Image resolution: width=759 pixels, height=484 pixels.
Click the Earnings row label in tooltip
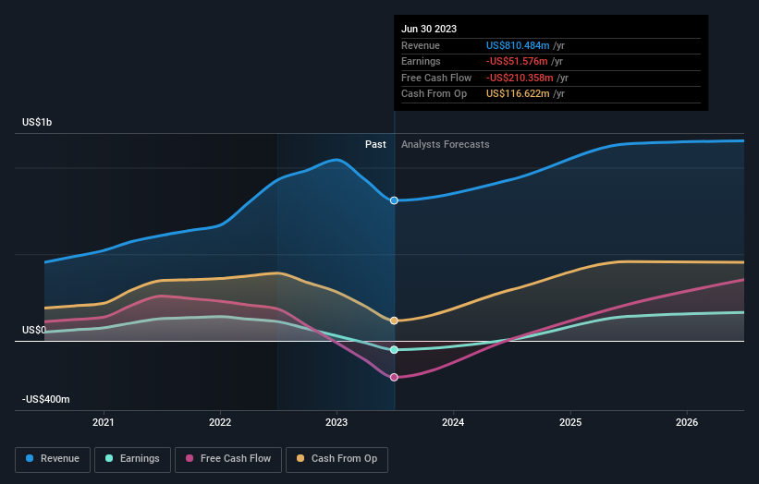421,61
